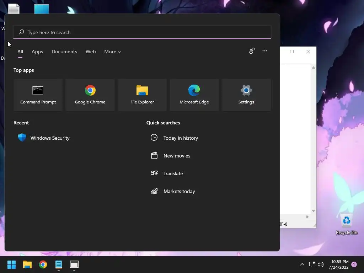Click Notepad's vertical scrollbar down arrow
The height and width of the screenshot is (273, 364).
(x=314, y=211)
